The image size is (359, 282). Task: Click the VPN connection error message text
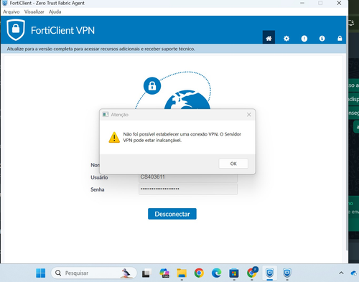tap(182, 137)
